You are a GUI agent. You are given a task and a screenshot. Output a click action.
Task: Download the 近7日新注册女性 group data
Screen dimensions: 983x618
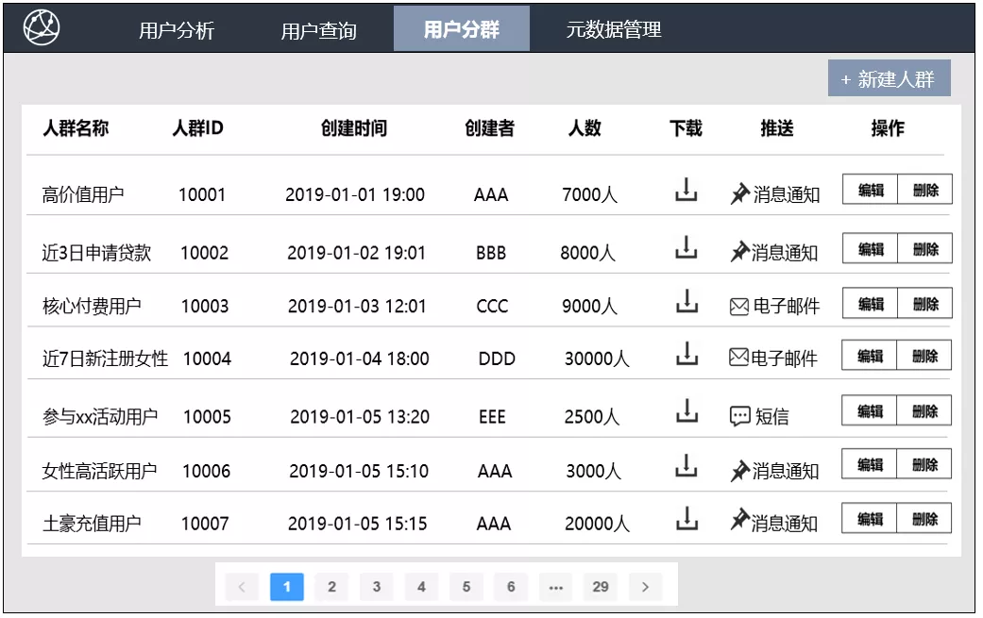[x=686, y=354]
